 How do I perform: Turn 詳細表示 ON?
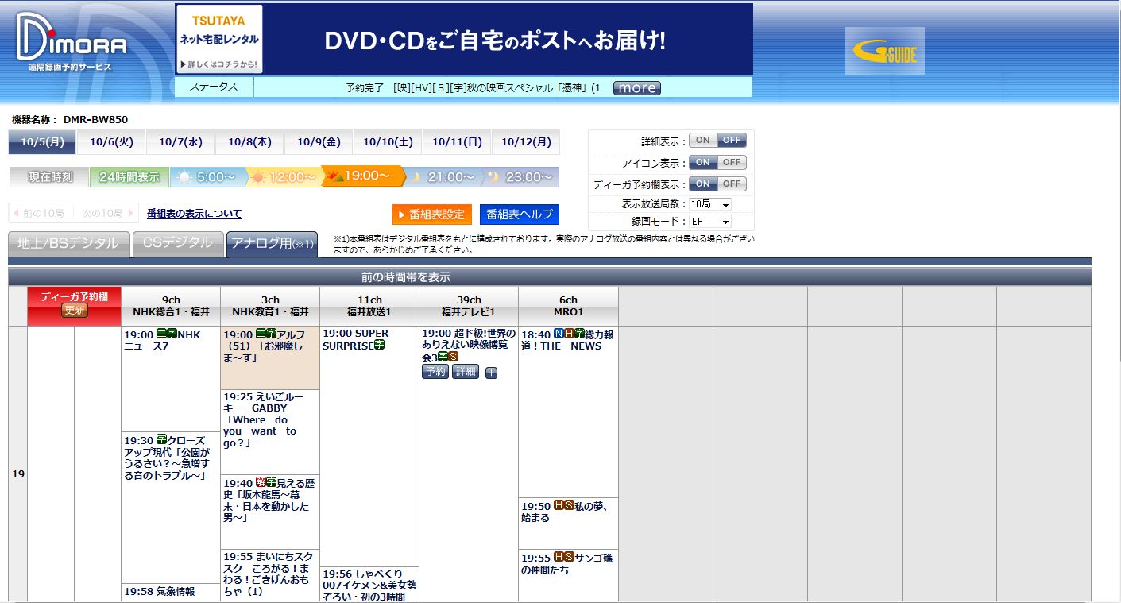703,140
